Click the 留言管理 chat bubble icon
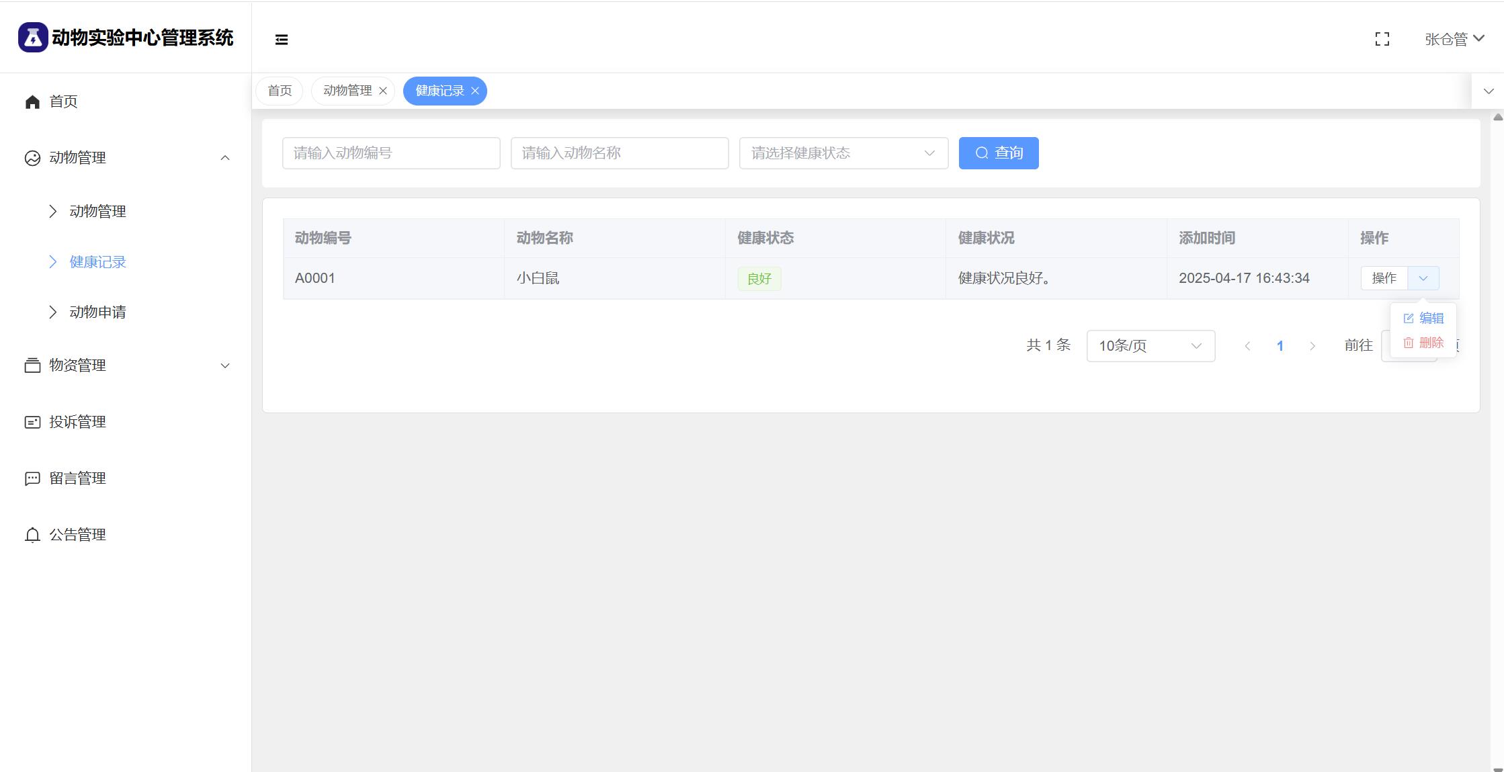Image resolution: width=1504 pixels, height=772 pixels. (32, 478)
